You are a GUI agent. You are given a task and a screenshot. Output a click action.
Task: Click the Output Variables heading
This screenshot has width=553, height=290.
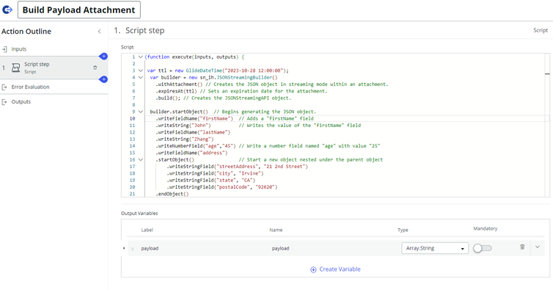139,214
